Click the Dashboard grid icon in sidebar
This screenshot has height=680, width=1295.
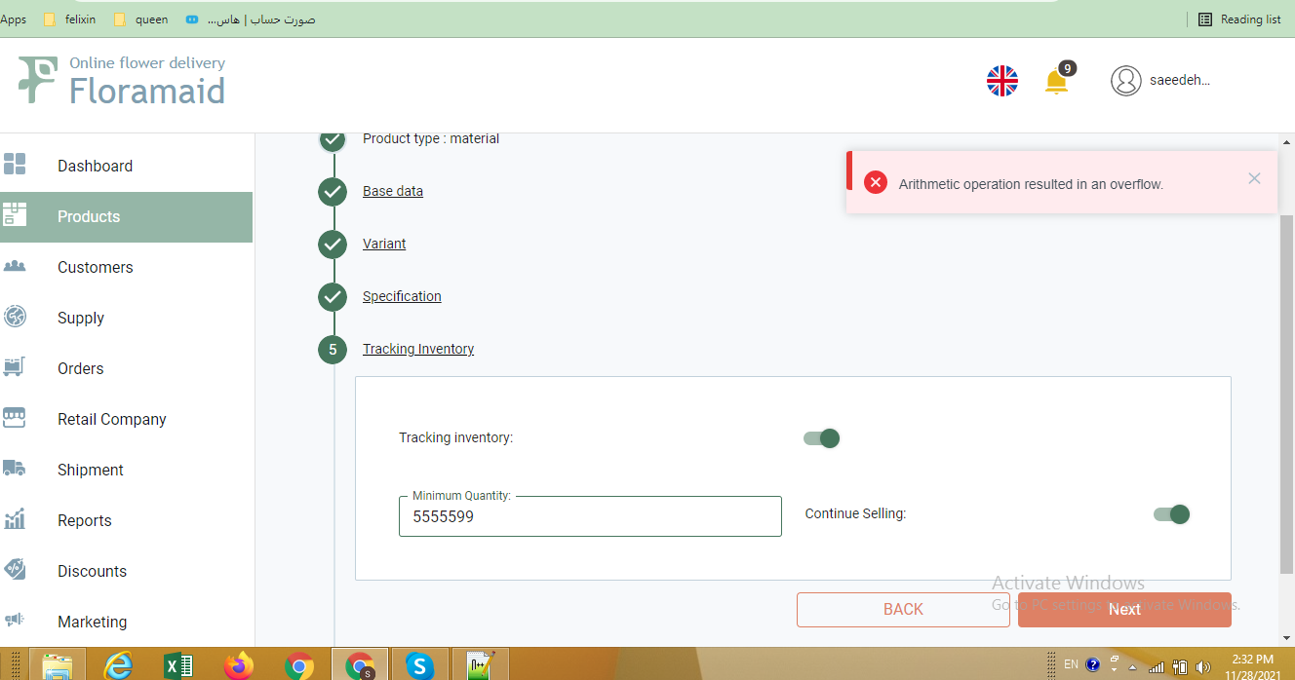point(15,165)
